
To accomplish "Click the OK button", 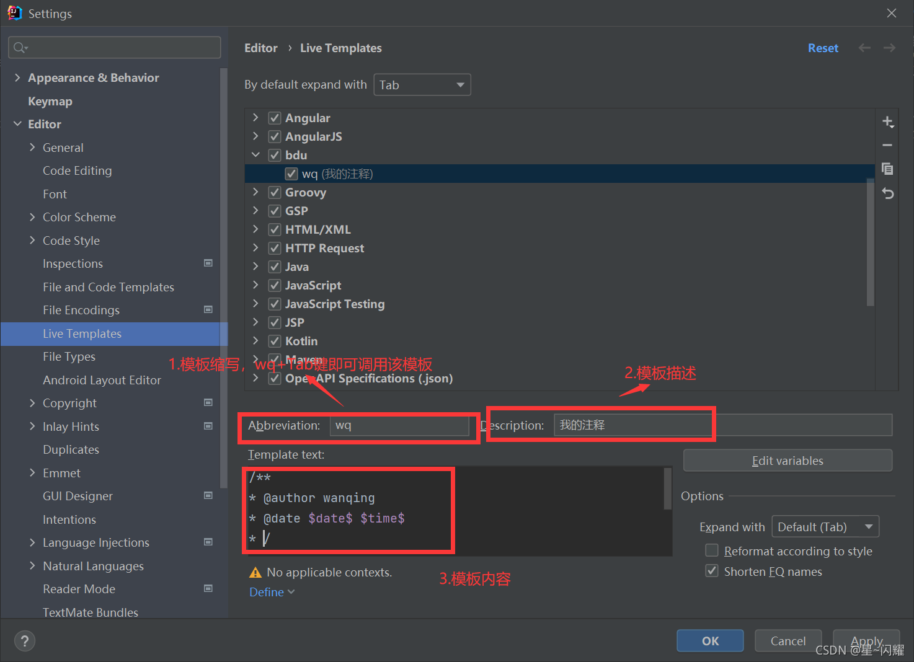I will (x=710, y=641).
